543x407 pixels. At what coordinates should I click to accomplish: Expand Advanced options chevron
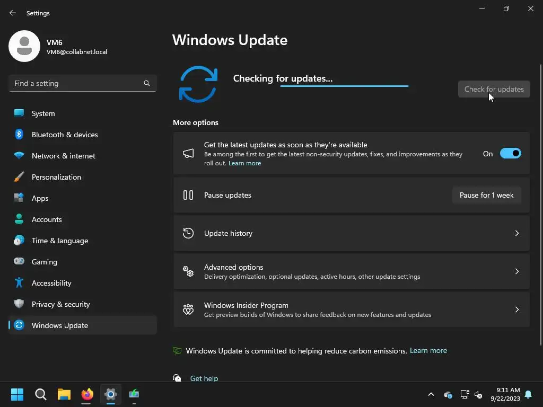click(516, 271)
